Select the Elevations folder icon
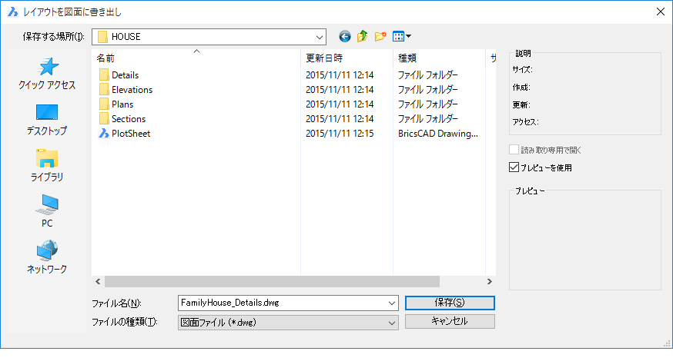 [x=104, y=90]
